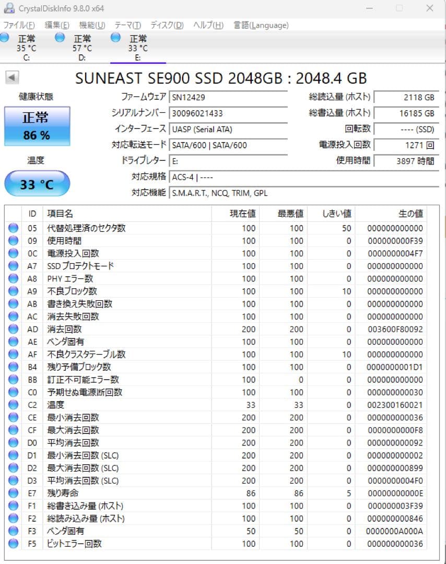The image size is (446, 564).
Task: Click status orb for F5 ビットエラー回数
Action: pos(13,544)
